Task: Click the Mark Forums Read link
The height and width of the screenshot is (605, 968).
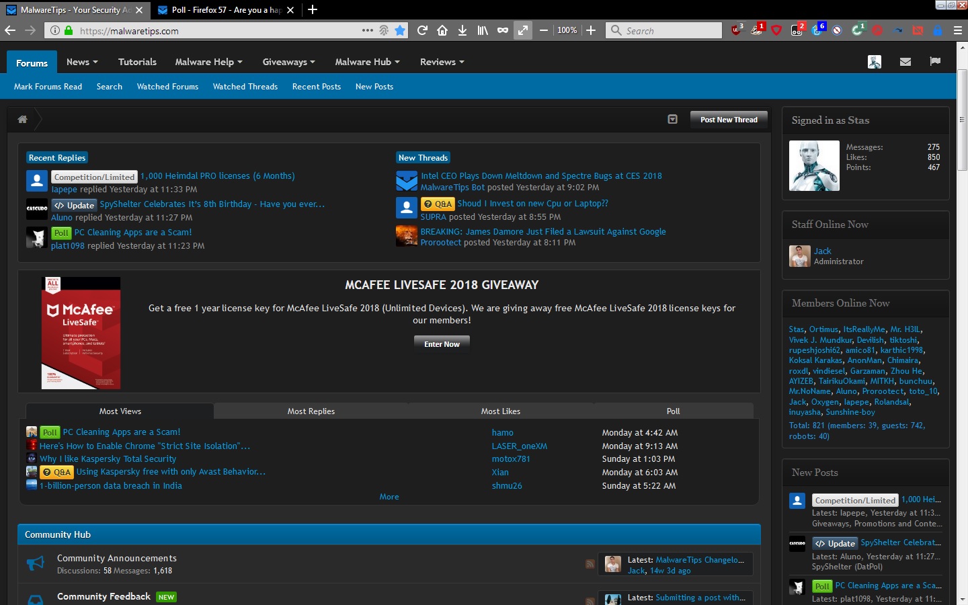Action: [x=48, y=87]
